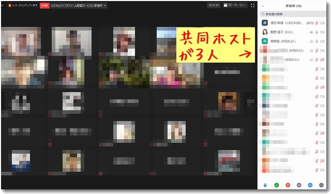Collapse the participants panel chevron

tap(263, 6)
